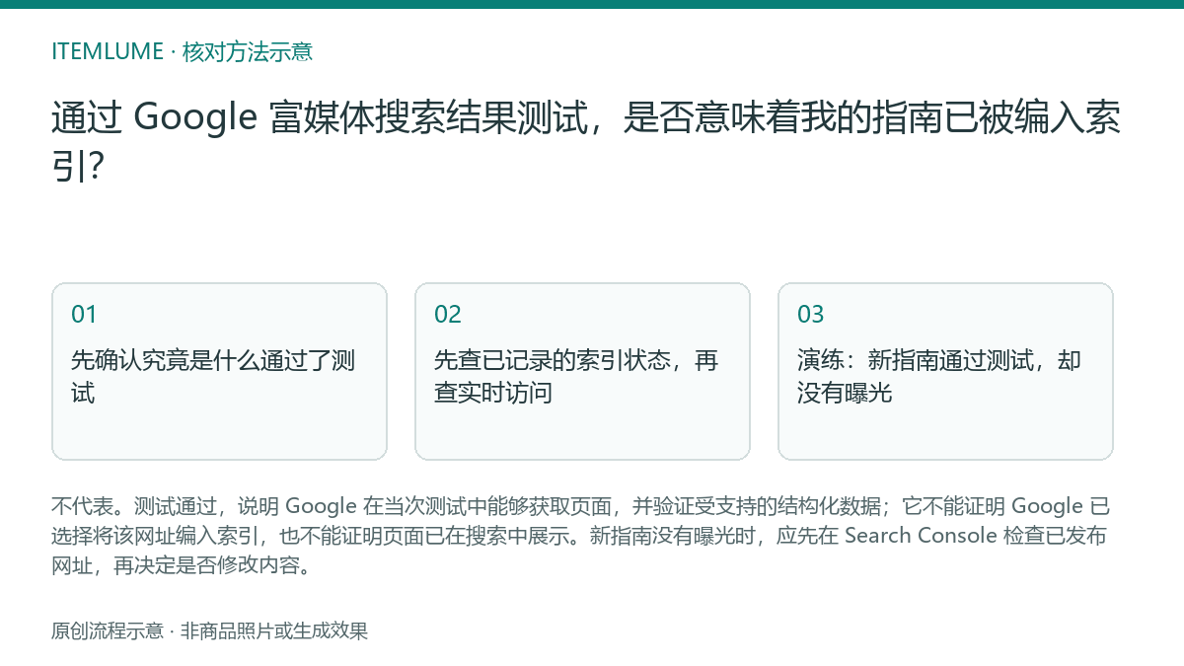
Task: Click the paragraph beginning "不代表。测试通过"
Action: tap(581, 537)
